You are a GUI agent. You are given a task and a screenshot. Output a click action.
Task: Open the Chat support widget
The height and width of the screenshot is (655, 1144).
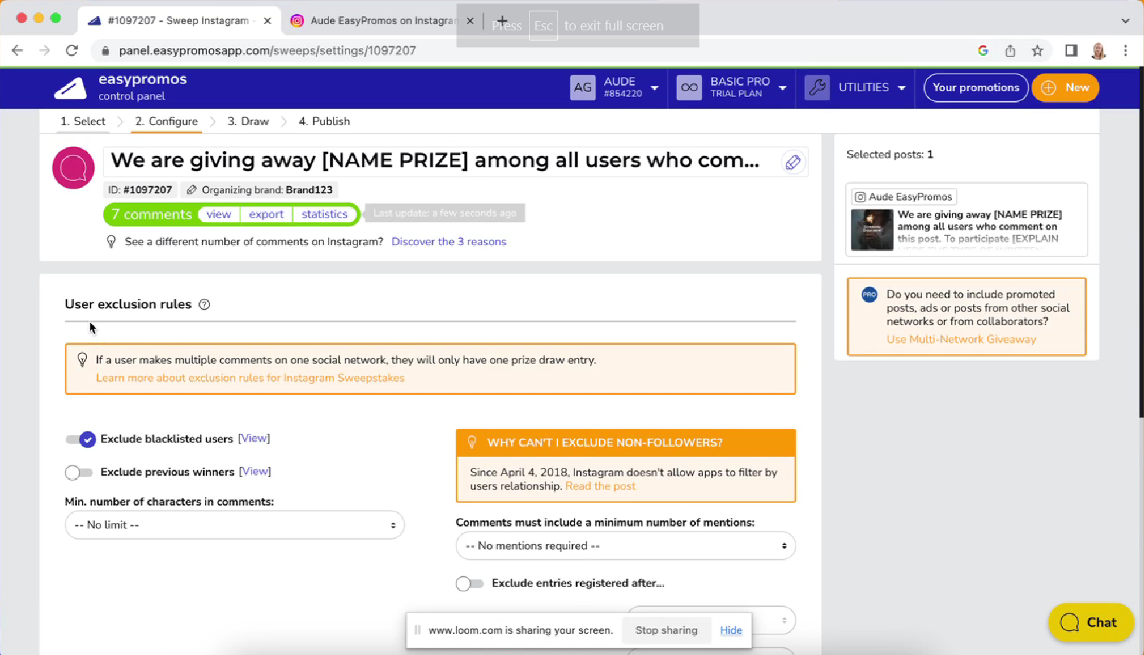tap(1090, 622)
